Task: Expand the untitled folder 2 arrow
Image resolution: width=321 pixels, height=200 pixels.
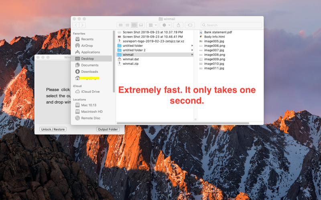Action: 192,50
